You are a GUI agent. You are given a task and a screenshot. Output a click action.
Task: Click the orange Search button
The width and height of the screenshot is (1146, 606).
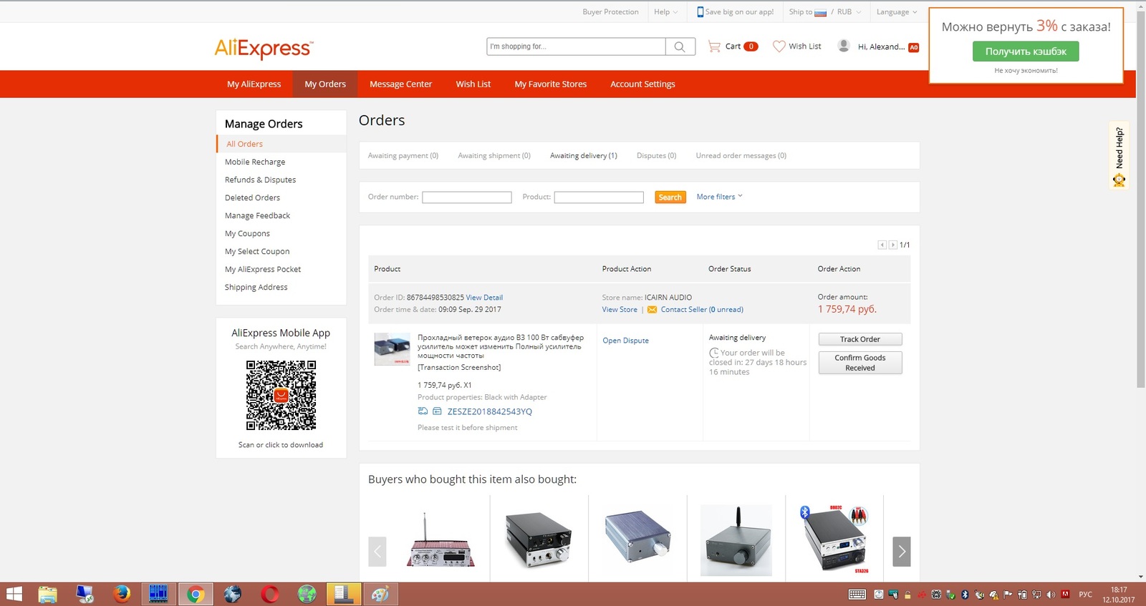[x=670, y=197]
